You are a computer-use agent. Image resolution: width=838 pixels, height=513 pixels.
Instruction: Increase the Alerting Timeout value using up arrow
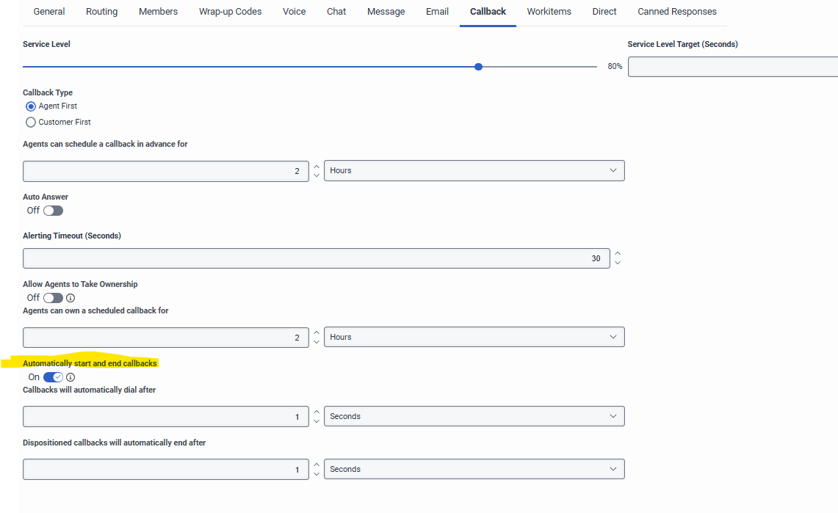point(618,254)
